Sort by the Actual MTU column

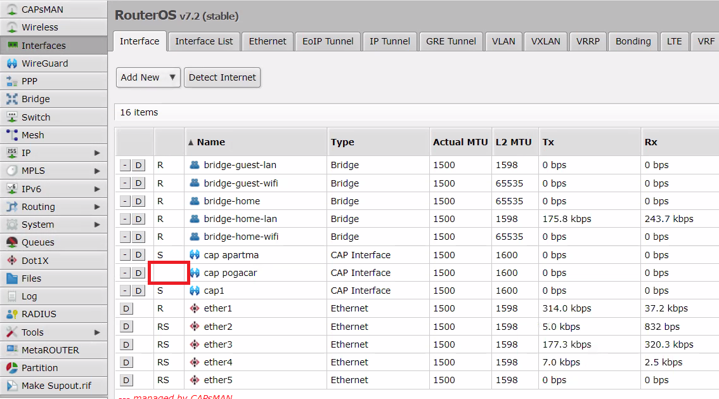460,142
